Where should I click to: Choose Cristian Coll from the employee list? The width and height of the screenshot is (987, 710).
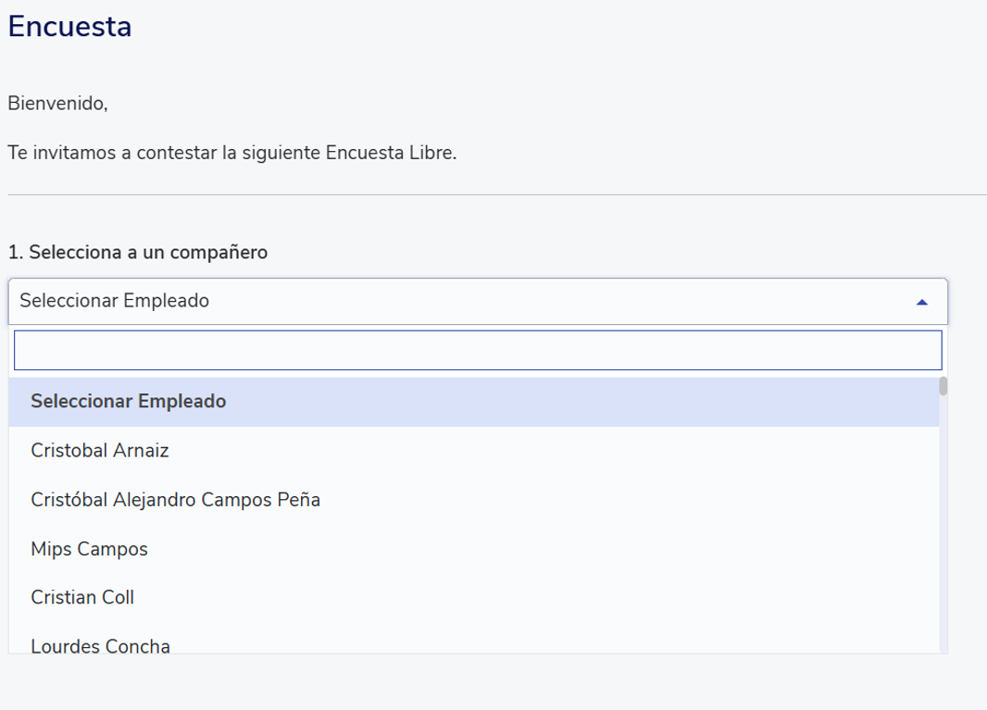click(82, 597)
